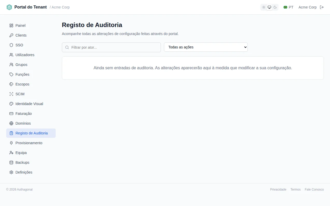Click the Domínios globe icon
This screenshot has width=330, height=206.
pyautogui.click(x=11, y=123)
